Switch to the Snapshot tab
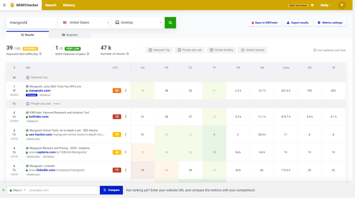355x198 pixels. point(70,35)
